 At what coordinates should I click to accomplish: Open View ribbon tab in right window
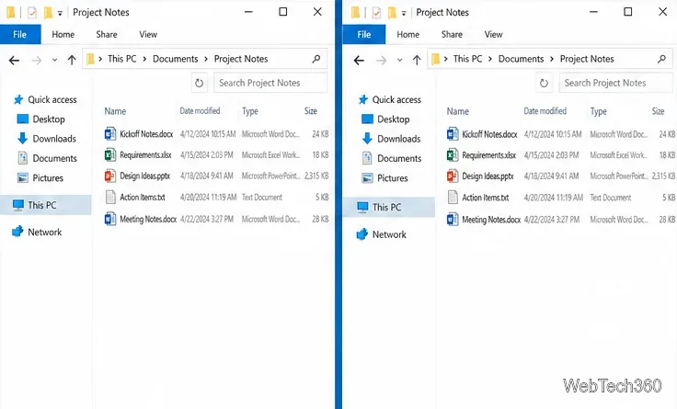point(494,35)
